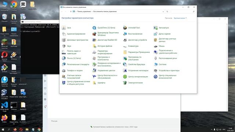Screen dimensions: 235x132
Task: Click the heart icon in the browser sidebar
Action: coord(45,88)
